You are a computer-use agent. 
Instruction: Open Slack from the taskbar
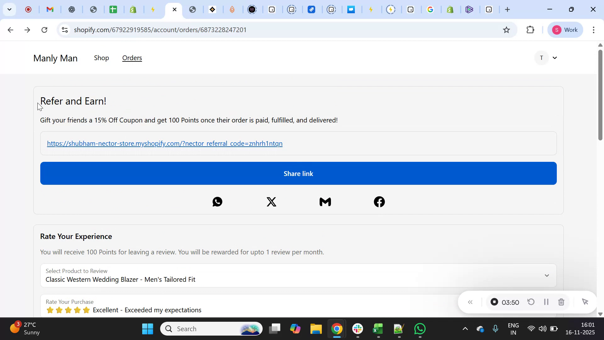[x=357, y=328]
